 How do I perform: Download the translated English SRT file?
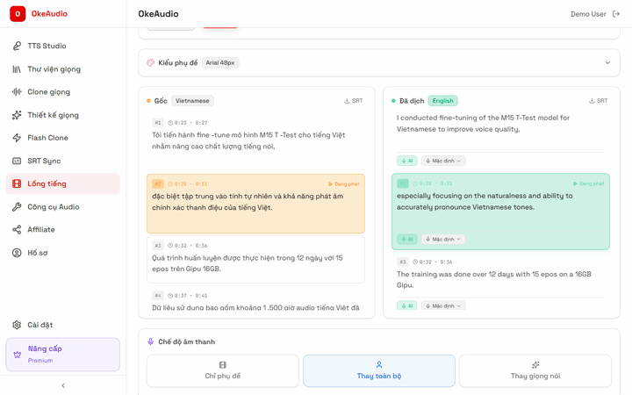pos(599,101)
